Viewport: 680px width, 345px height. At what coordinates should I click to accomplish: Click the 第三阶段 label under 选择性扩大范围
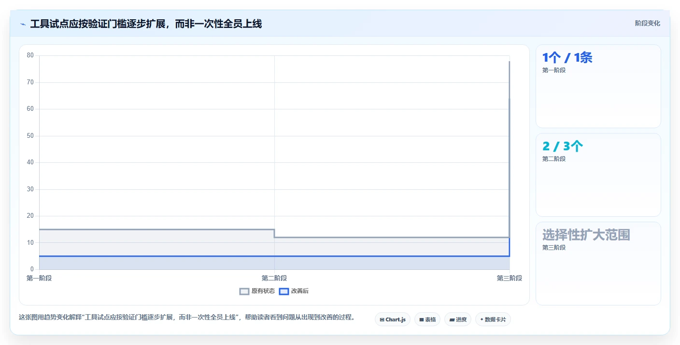pos(554,248)
